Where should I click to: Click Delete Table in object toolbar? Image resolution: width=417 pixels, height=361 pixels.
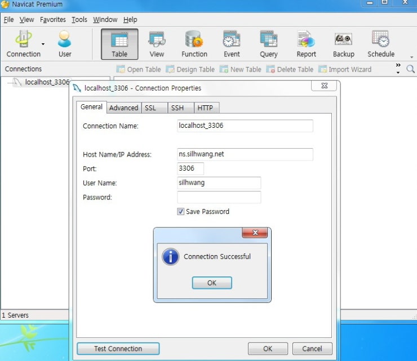point(290,69)
